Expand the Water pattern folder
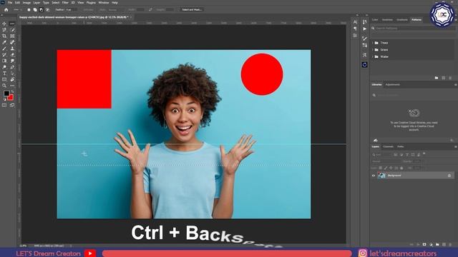 pos(373,57)
